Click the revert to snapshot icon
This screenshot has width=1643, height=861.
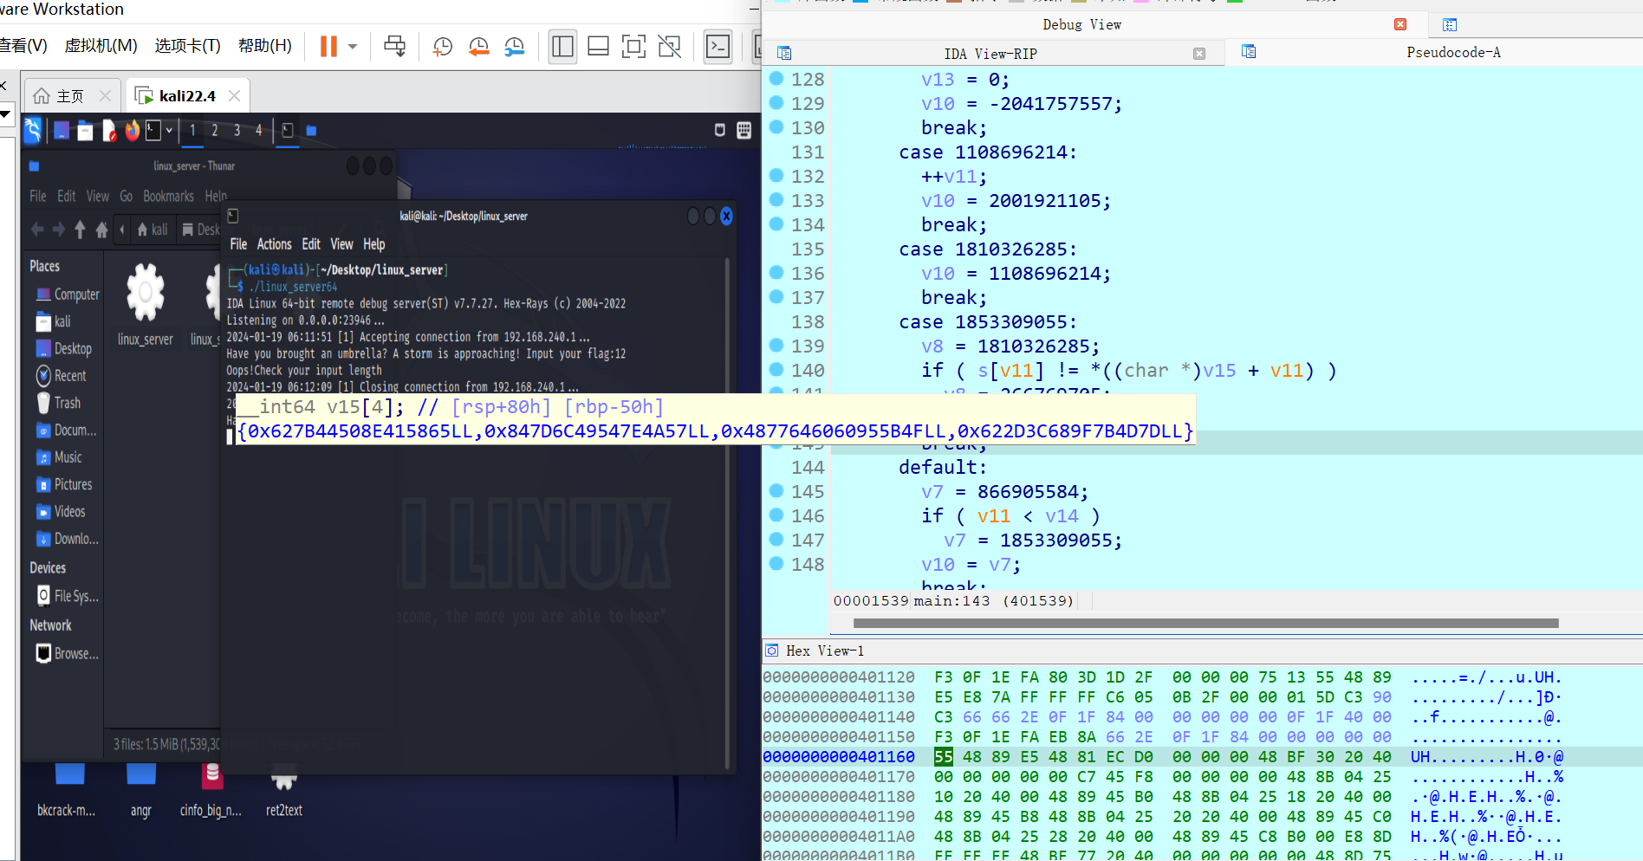point(478,47)
